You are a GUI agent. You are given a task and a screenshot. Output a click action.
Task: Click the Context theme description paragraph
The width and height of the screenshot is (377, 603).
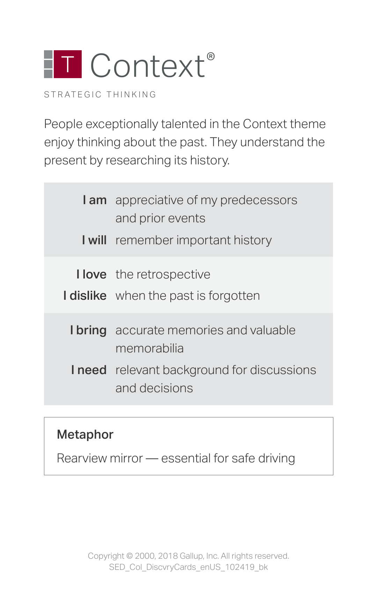pos(185,142)
